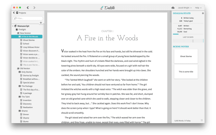Screen dimensions: 216x135
Task: Click the word count status text
Action: (x=182, y=121)
